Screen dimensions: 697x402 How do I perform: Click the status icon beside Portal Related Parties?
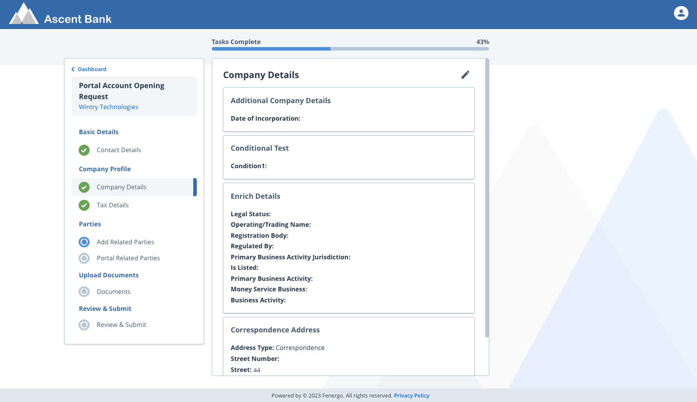point(84,258)
